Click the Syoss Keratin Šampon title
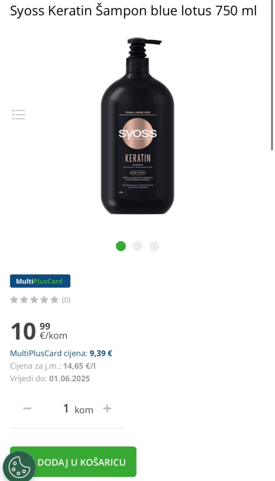 pos(133,11)
